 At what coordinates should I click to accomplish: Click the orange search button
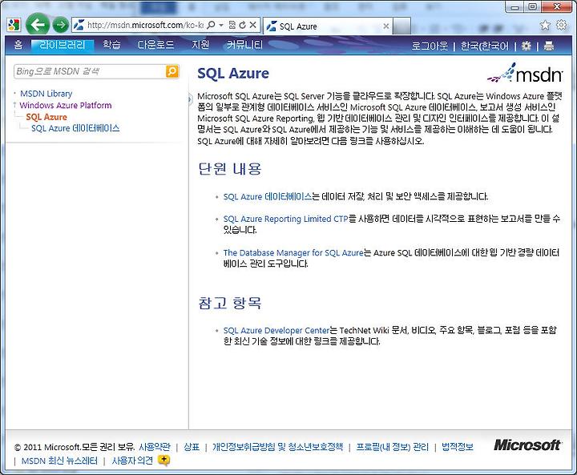click(171, 71)
